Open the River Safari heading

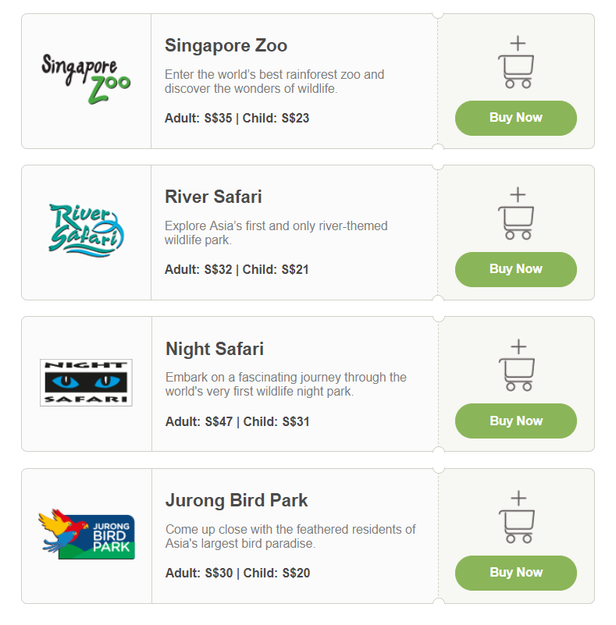(213, 197)
